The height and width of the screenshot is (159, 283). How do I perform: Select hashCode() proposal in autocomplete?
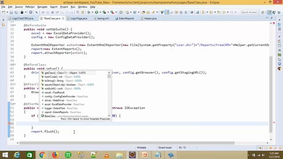tap(74, 77)
